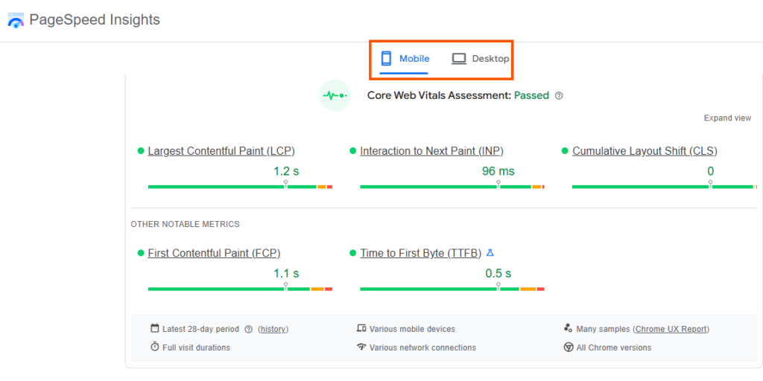This screenshot has height=381, width=763.
Task: Open help icon beside Passed assessment
Action: (x=559, y=96)
